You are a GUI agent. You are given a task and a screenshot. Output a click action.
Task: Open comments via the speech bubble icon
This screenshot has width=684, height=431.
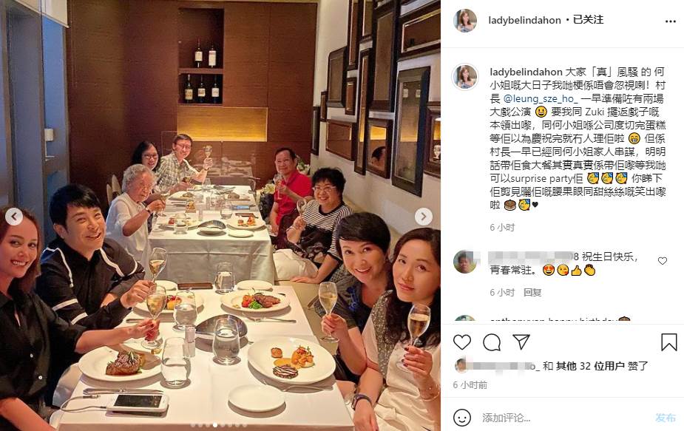pos(492,342)
